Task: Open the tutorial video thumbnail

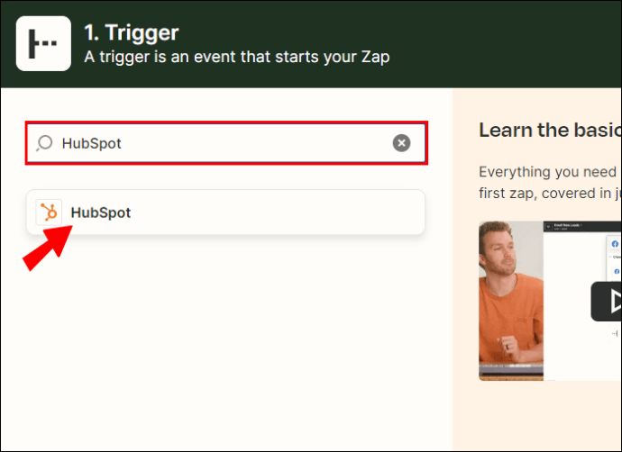Action: pos(550,301)
